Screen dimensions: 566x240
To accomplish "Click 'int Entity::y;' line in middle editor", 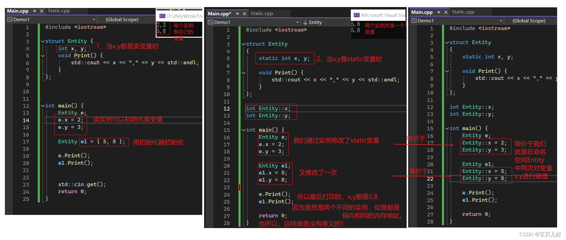I will point(268,115).
